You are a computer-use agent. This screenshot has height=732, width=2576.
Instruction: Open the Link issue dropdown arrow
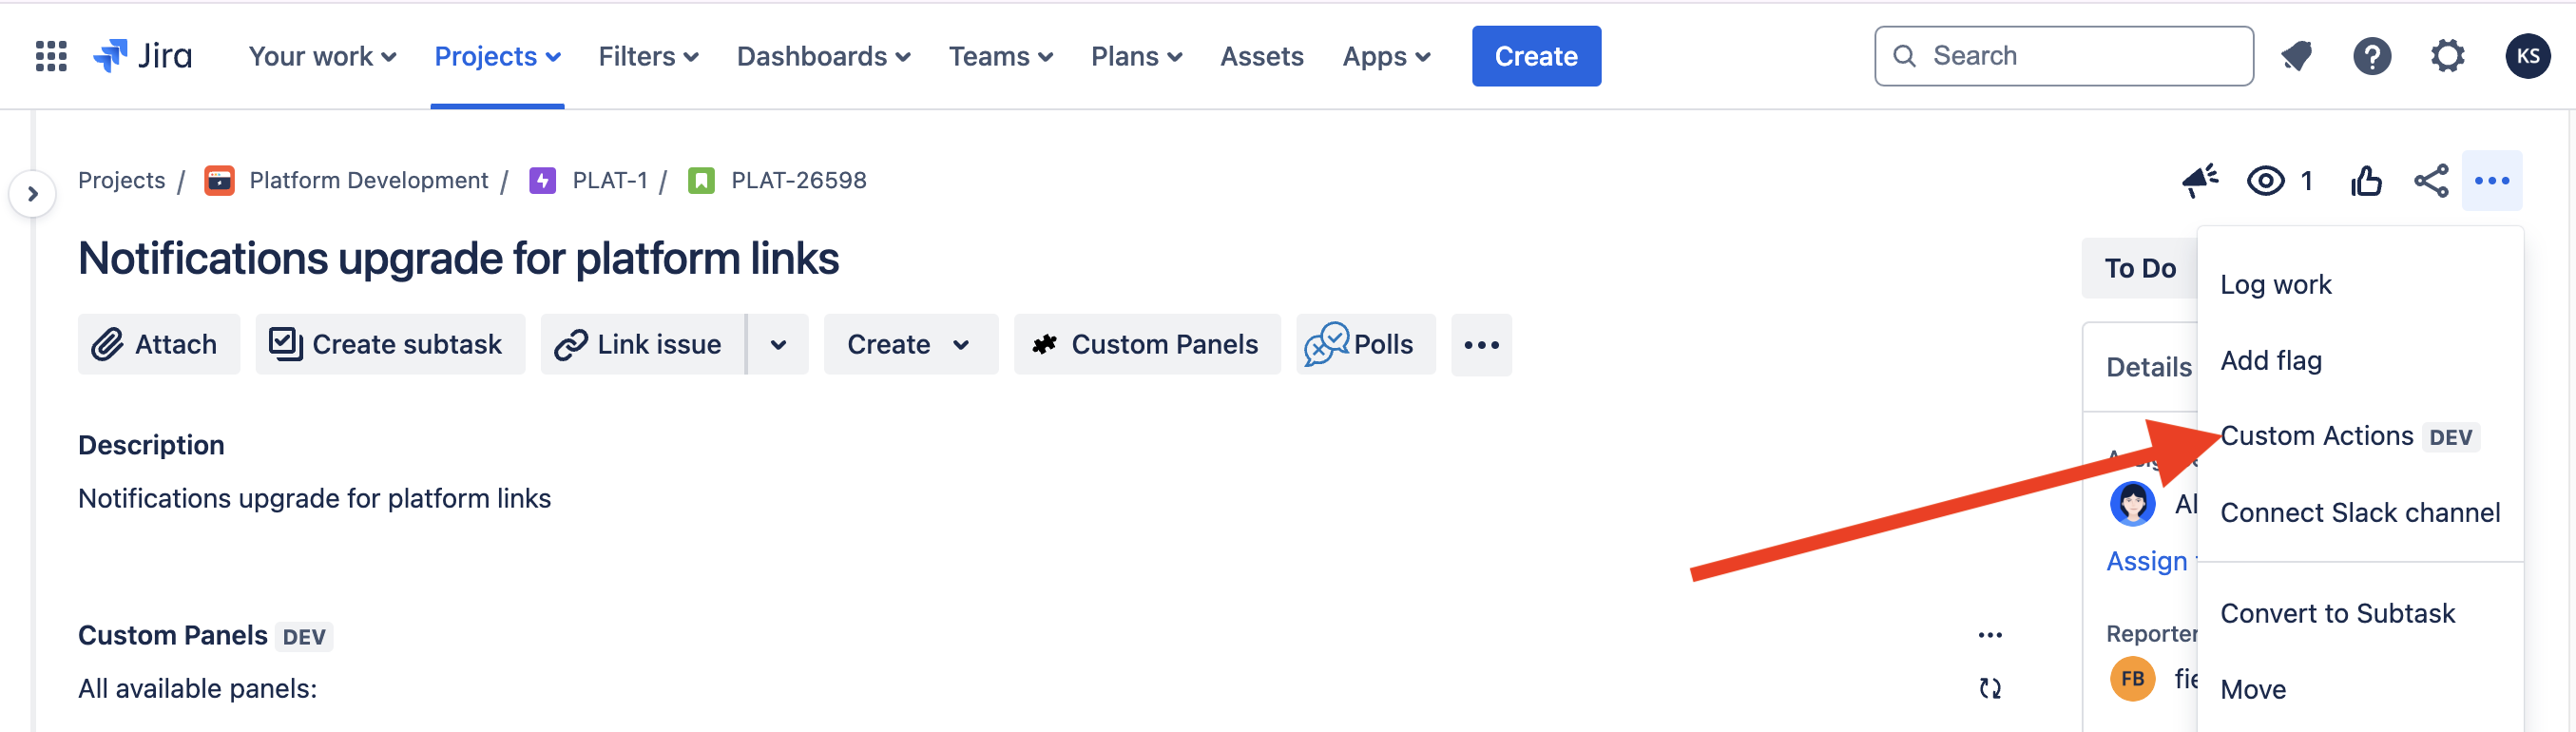coord(778,345)
